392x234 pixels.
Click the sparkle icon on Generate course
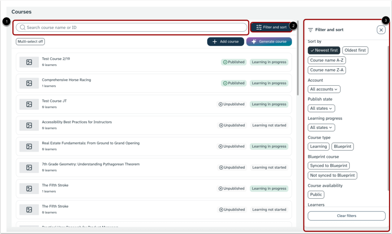(x=254, y=42)
